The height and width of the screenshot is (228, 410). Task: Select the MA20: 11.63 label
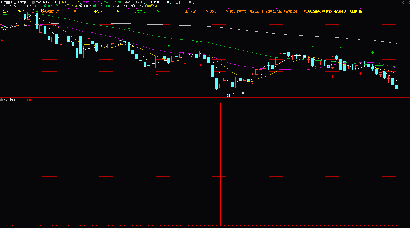click(x=91, y=2)
